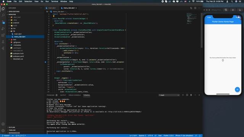
Task: Click the Spaces: 2 indentation setting
Action: pos(142,135)
